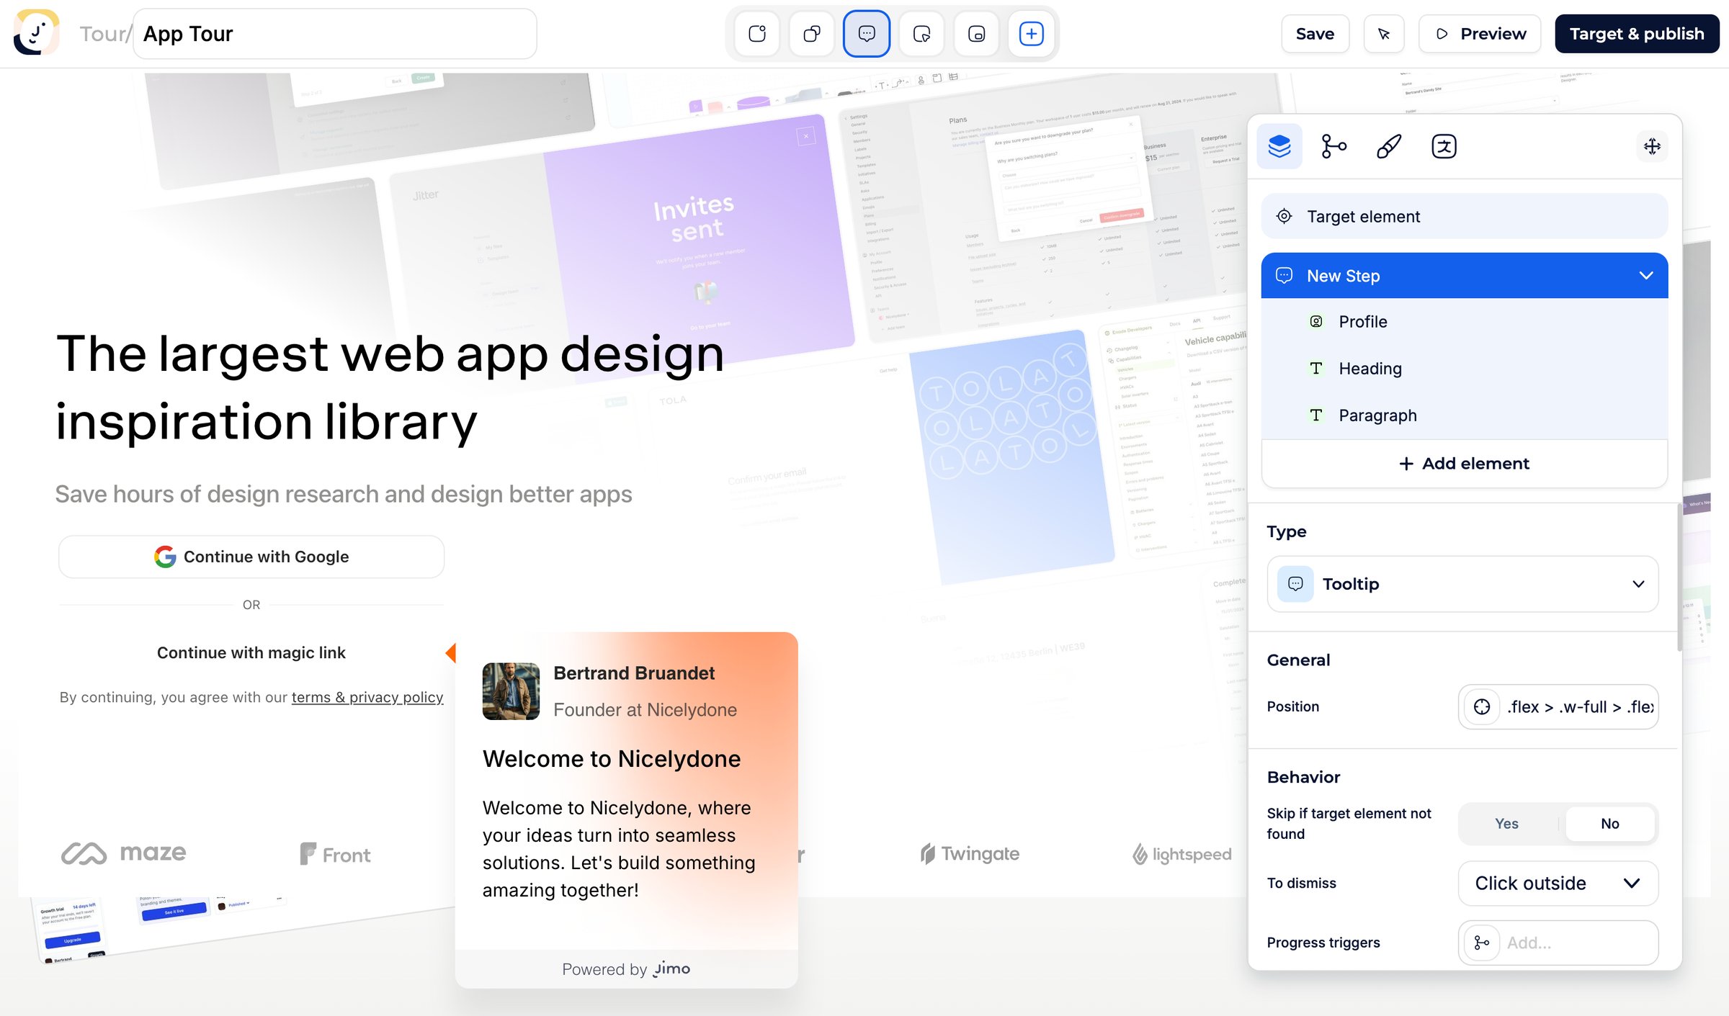Screen dimensions: 1729x1016
Task: Click the overlapping squares modal step icon
Action: [x=812, y=34]
